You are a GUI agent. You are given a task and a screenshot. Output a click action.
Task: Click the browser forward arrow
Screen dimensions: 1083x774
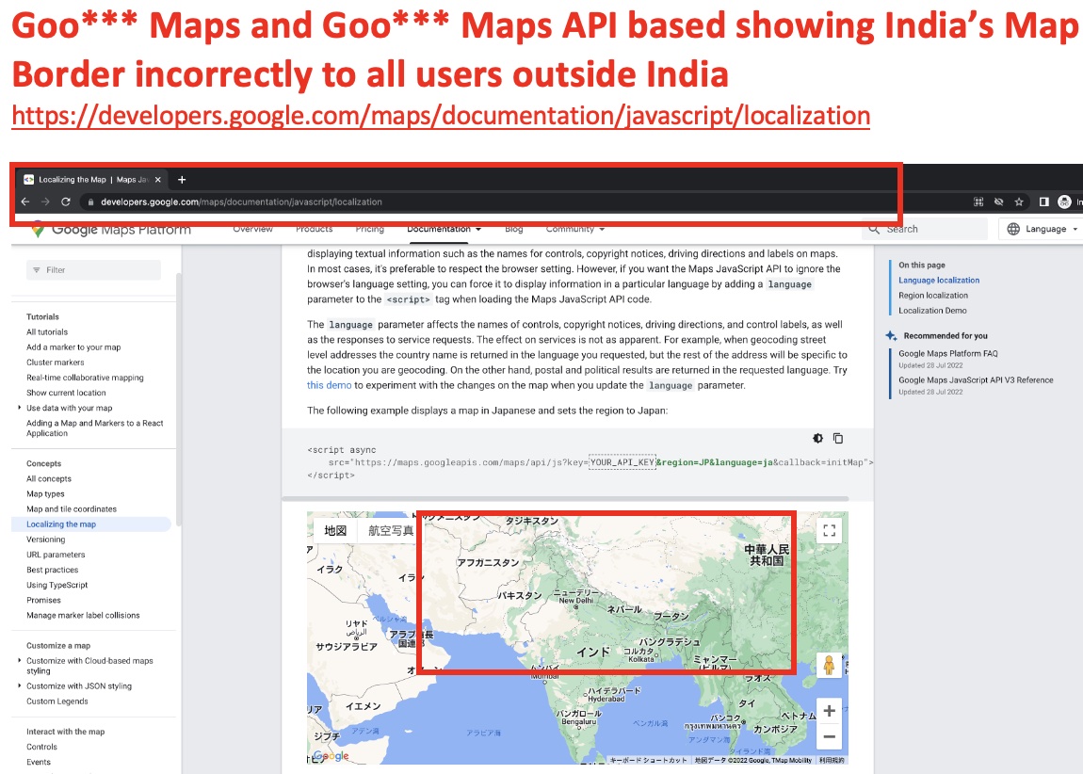click(x=45, y=202)
